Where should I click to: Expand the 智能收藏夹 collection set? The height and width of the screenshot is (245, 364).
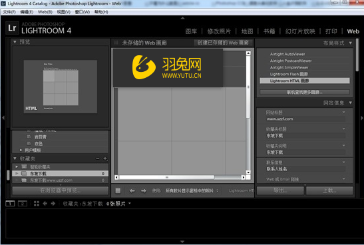click(17, 166)
